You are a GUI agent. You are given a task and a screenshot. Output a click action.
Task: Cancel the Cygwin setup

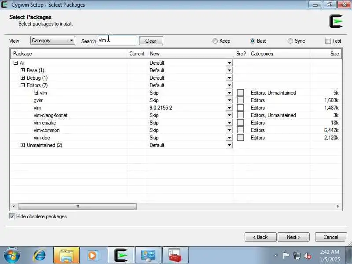[331, 237]
